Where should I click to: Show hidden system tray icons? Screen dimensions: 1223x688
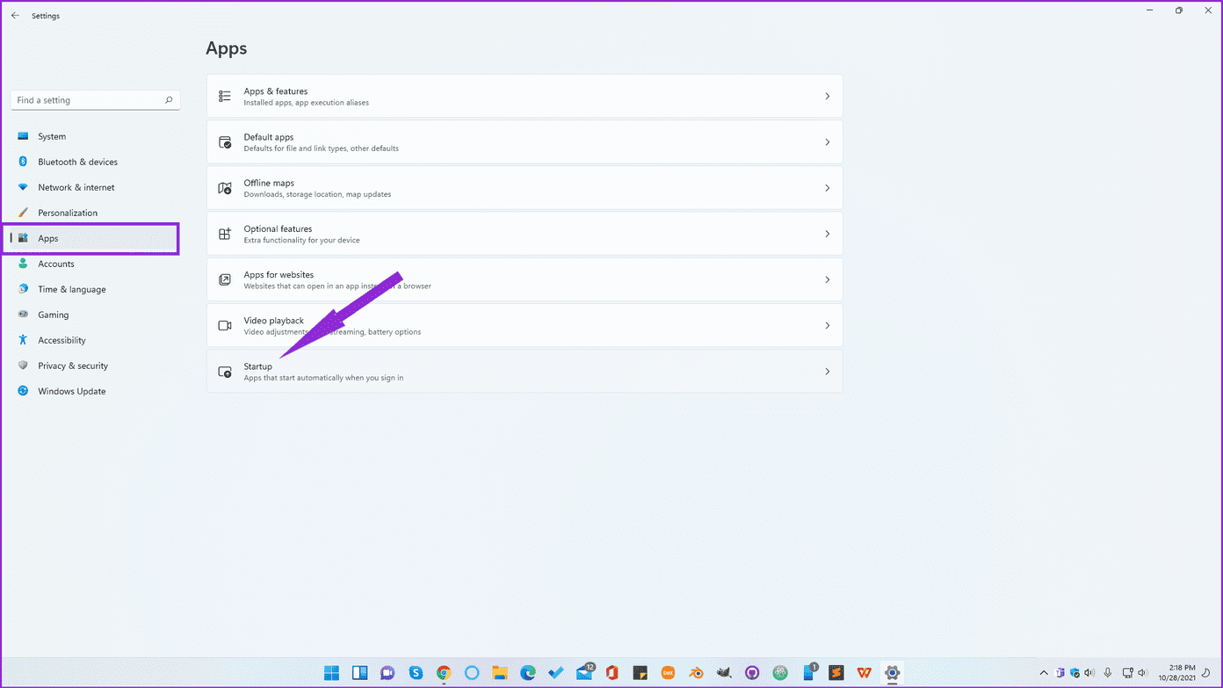pos(1044,673)
